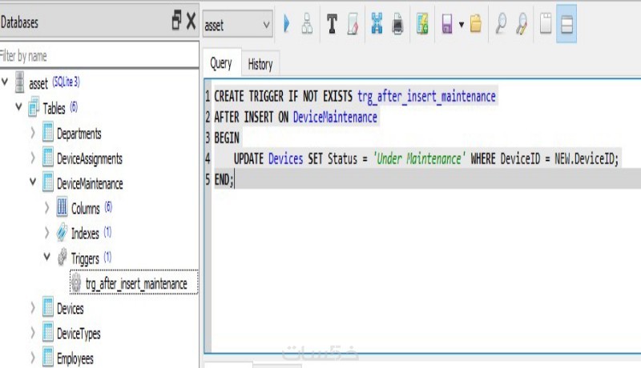Open Find with the magnifier icon
The width and height of the screenshot is (641, 368).
click(x=501, y=24)
